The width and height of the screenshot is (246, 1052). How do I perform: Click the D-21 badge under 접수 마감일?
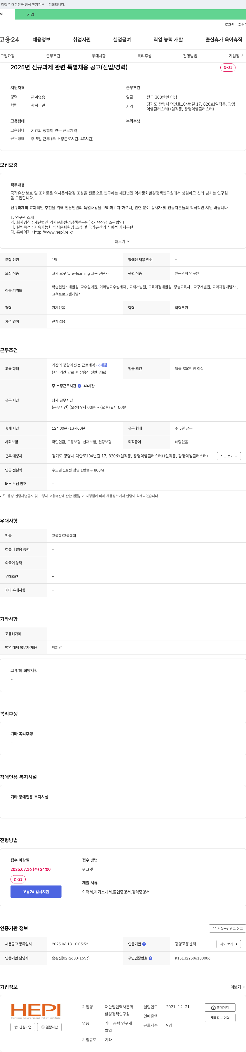18,879
